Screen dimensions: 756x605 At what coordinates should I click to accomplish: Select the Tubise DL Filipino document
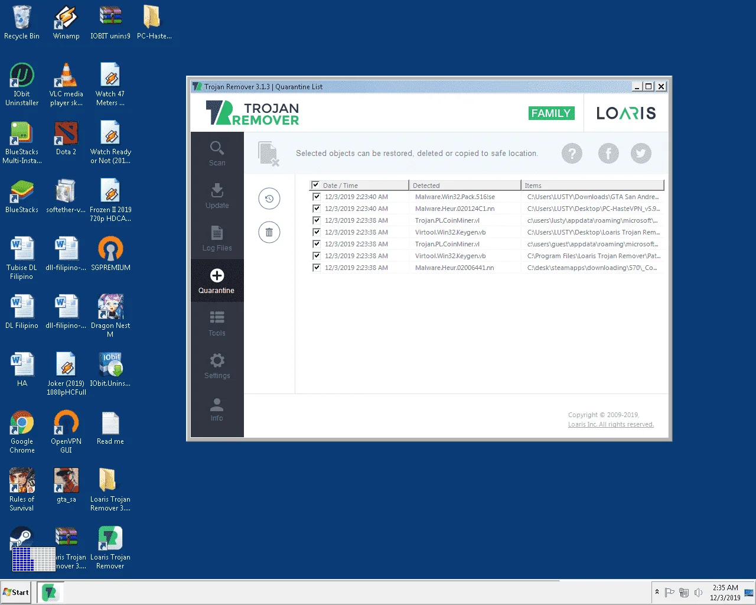pos(22,258)
